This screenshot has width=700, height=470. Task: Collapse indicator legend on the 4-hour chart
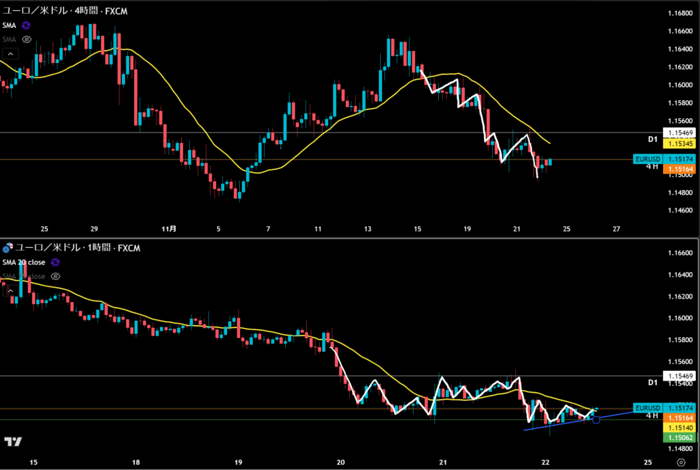[x=10, y=53]
